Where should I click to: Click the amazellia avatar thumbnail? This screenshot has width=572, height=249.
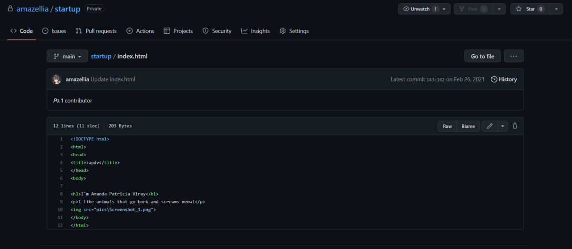pos(57,80)
